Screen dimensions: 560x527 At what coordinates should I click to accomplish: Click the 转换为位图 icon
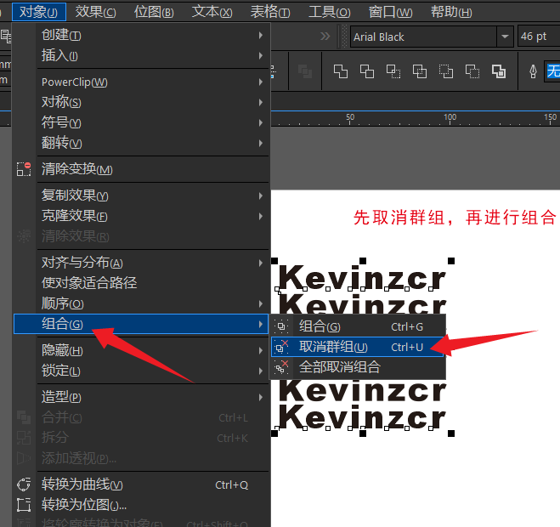tap(24, 505)
